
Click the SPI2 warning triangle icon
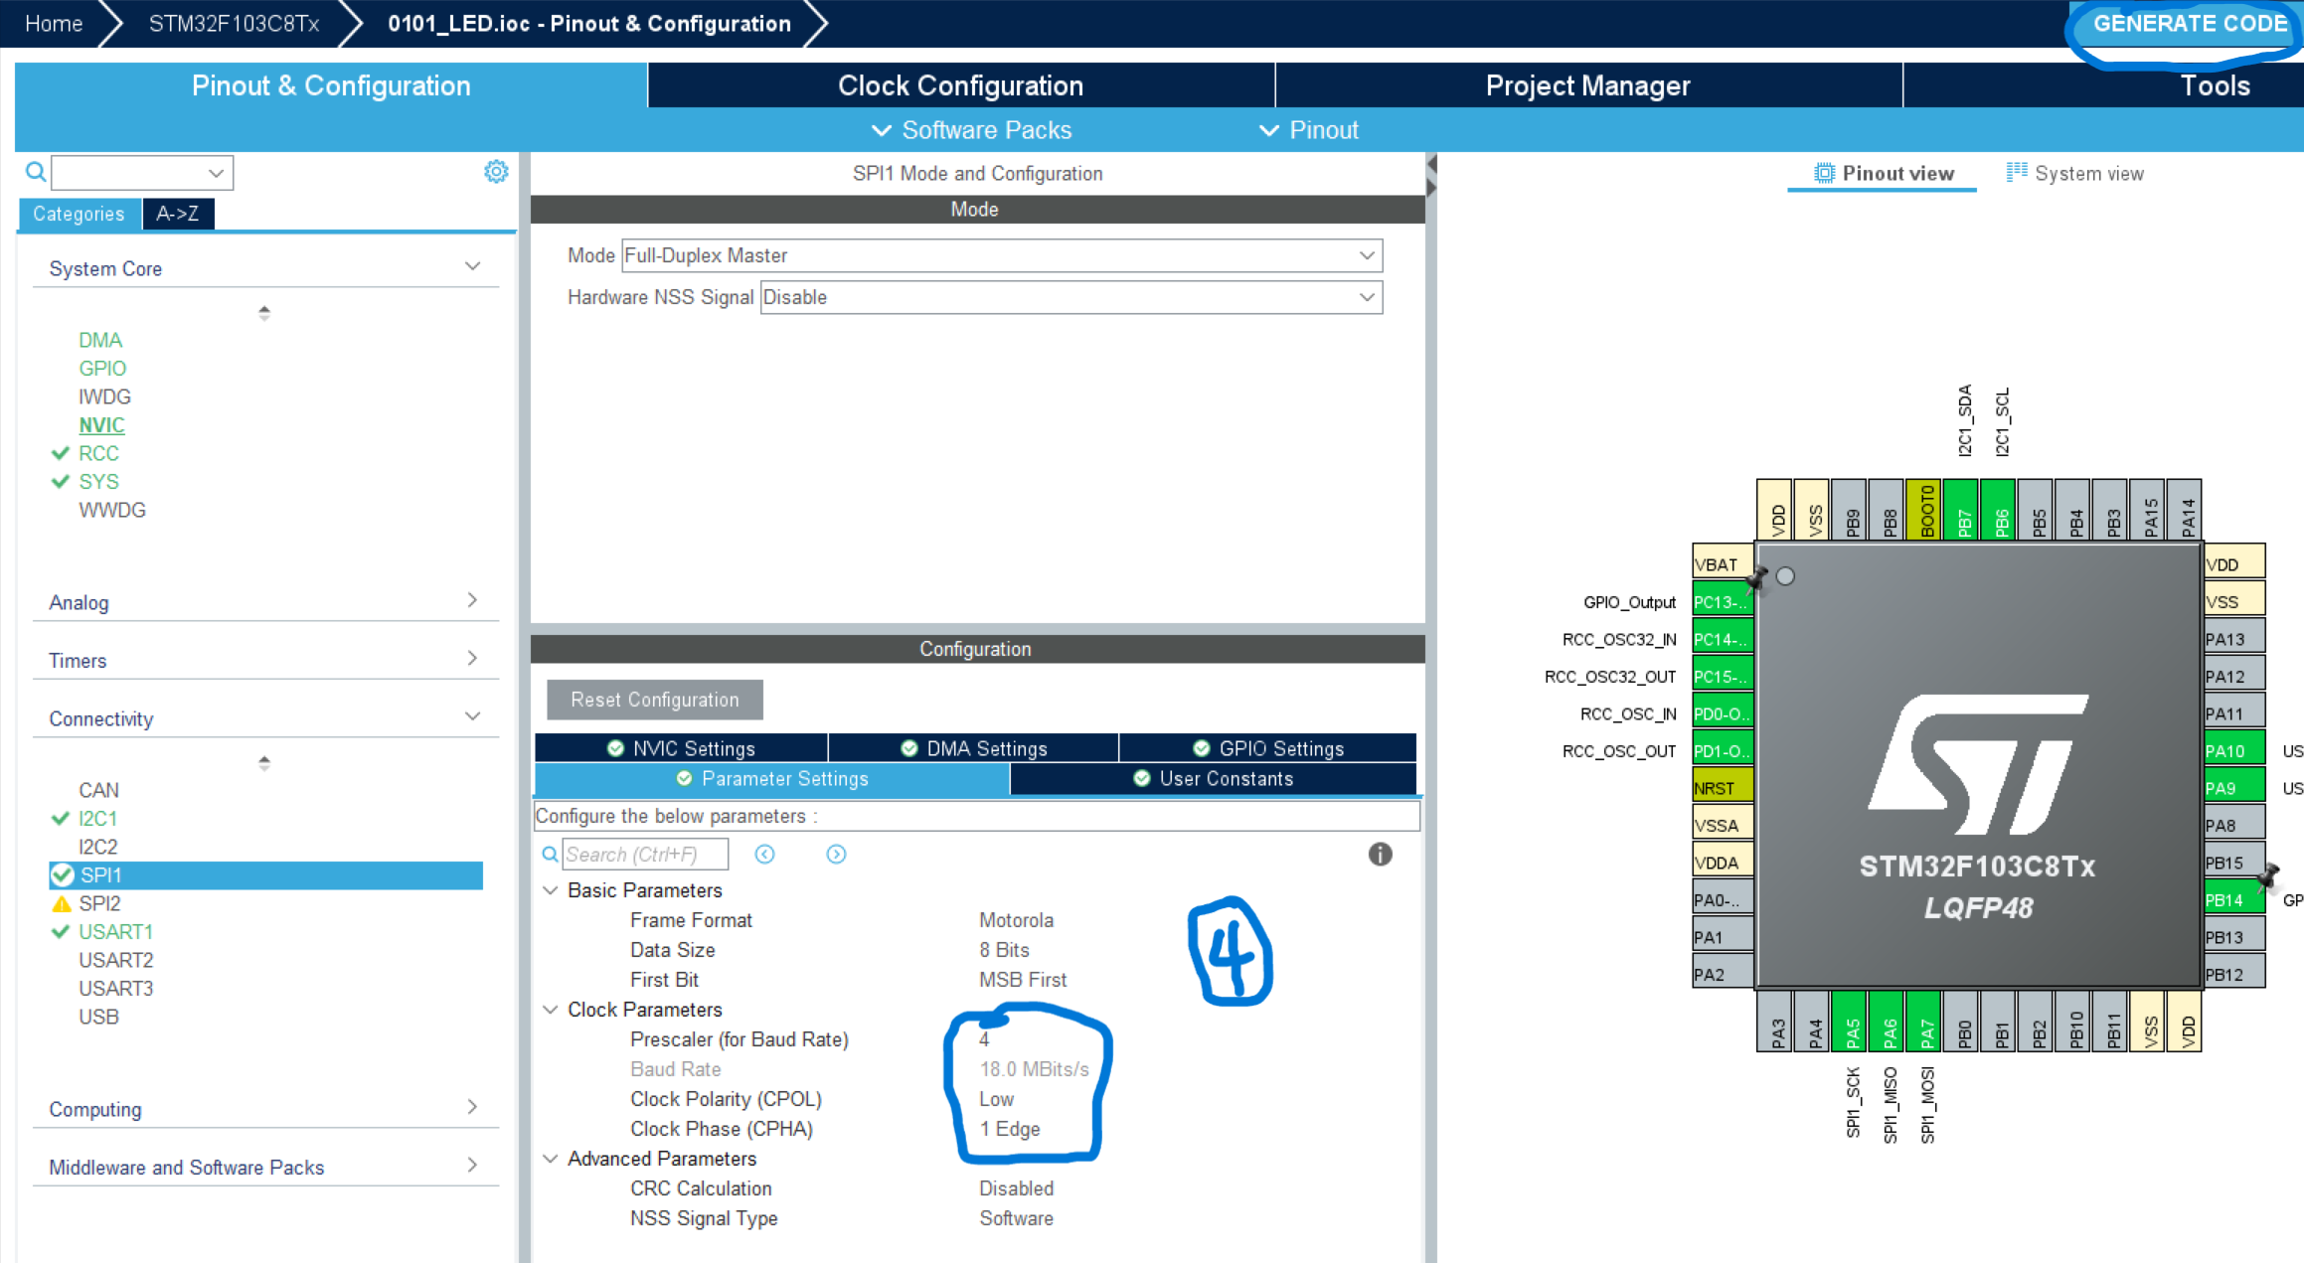tap(62, 903)
